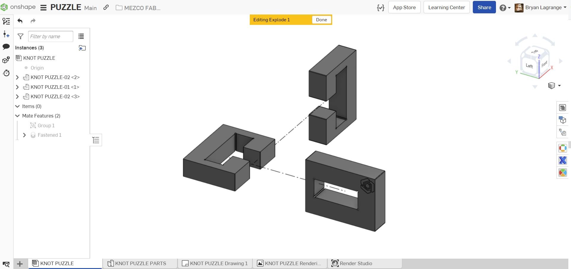Select KNOT PUZZLE-01 <1> in the tree
571x269 pixels.
pos(55,87)
